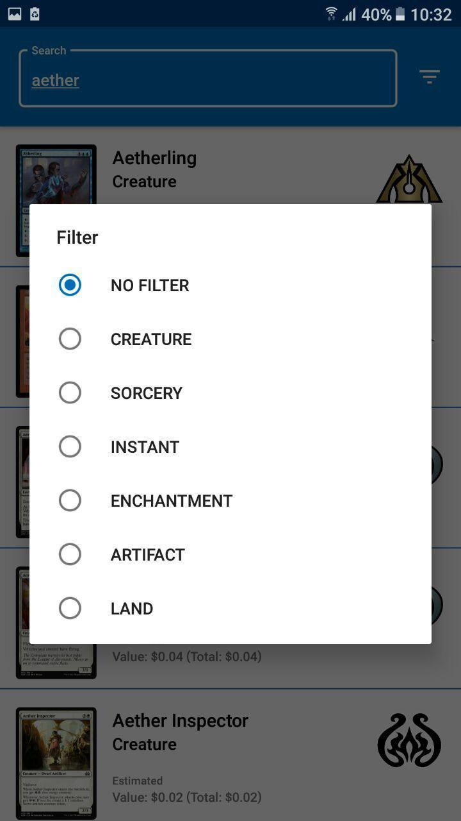Image resolution: width=461 pixels, height=821 pixels.
Task: Tap the Aether Inspector card title
Action: (180, 721)
